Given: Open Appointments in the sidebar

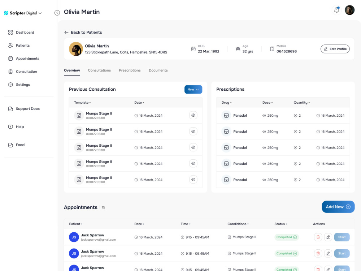Looking at the screenshot, I should click(24, 59).
